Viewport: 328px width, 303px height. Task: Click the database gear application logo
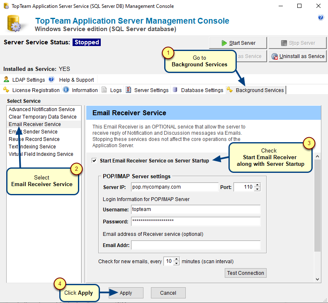pos(14,24)
